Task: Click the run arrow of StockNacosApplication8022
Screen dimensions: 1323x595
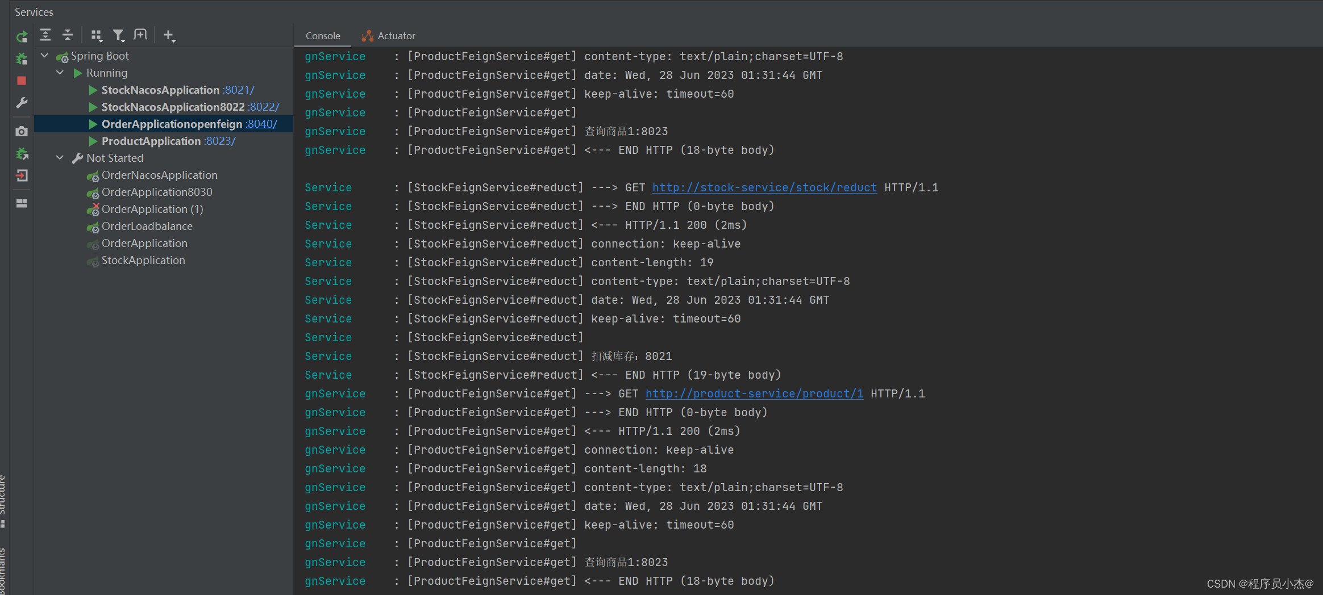Action: pos(93,107)
